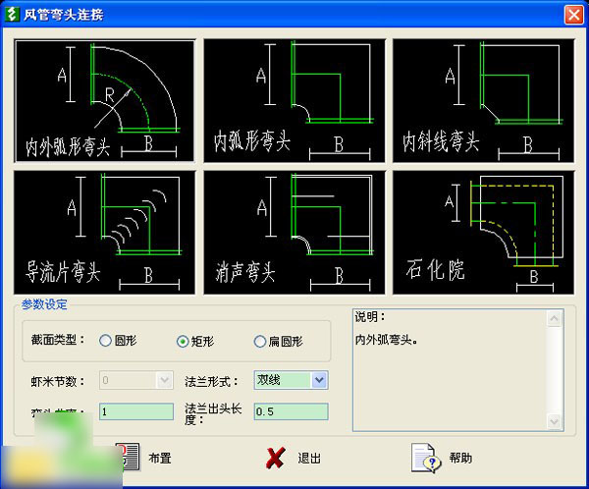This screenshot has height=489, width=589.
Task: Open 帮助 help
Action: click(x=461, y=458)
